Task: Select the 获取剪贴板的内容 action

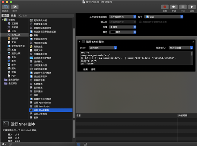Action: [x=41, y=28]
